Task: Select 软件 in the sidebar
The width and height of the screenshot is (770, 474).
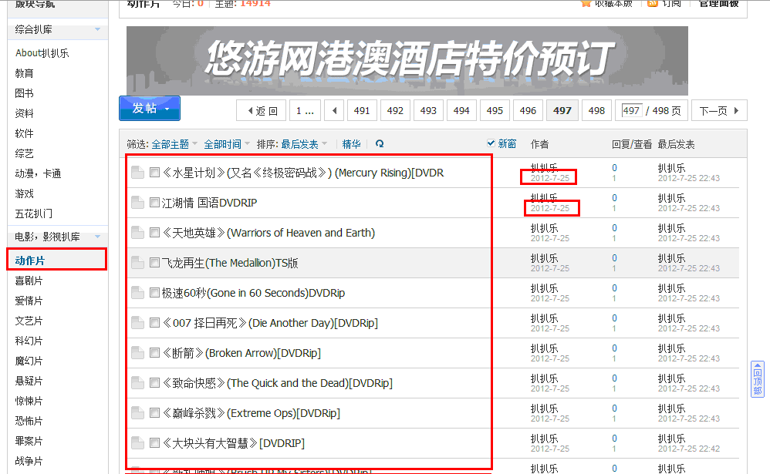Action: coord(24,133)
